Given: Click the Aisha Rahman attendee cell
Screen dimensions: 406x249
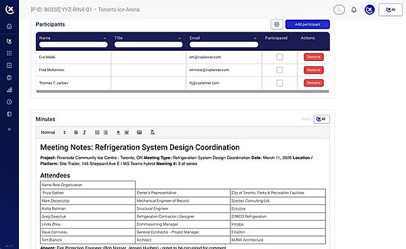Looking at the screenshot, I should (88, 208).
